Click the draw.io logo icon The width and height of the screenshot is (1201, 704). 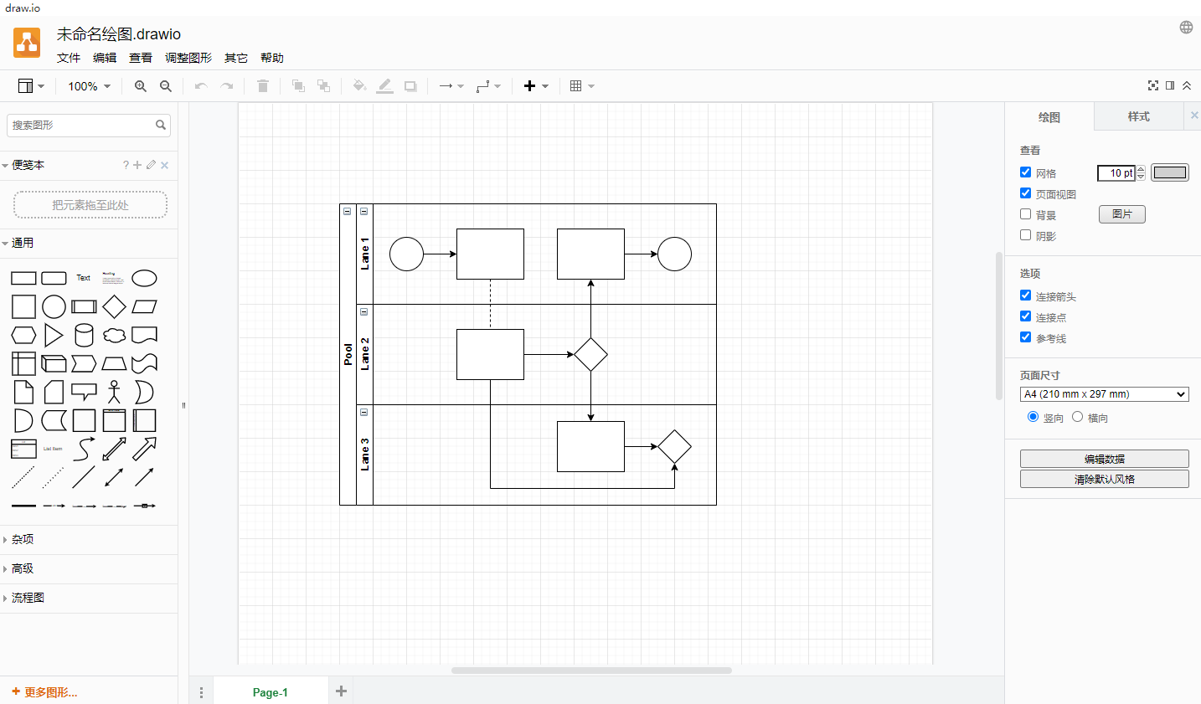pyautogui.click(x=27, y=43)
